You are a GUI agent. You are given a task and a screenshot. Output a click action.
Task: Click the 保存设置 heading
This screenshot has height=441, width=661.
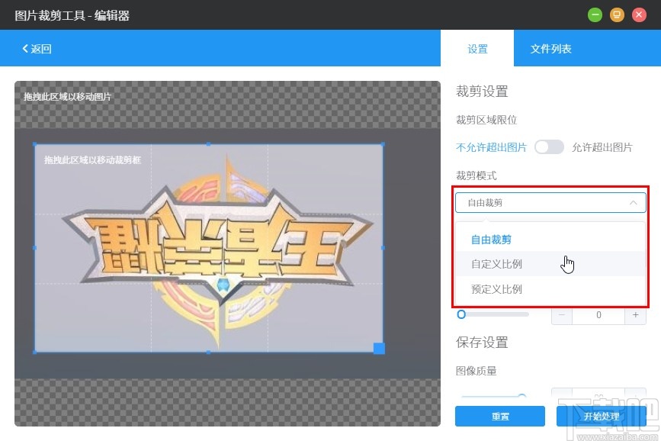pyautogui.click(x=482, y=343)
